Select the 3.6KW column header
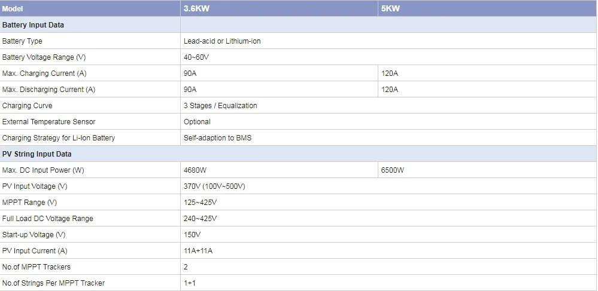This screenshot has height=291, width=598. [x=279, y=8]
